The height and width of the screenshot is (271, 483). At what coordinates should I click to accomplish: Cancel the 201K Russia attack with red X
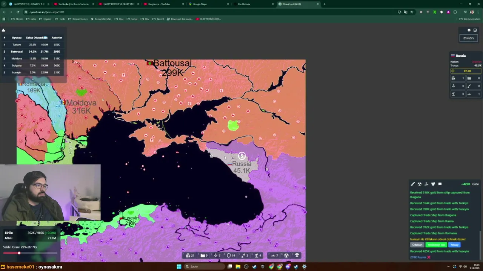tap(429, 257)
